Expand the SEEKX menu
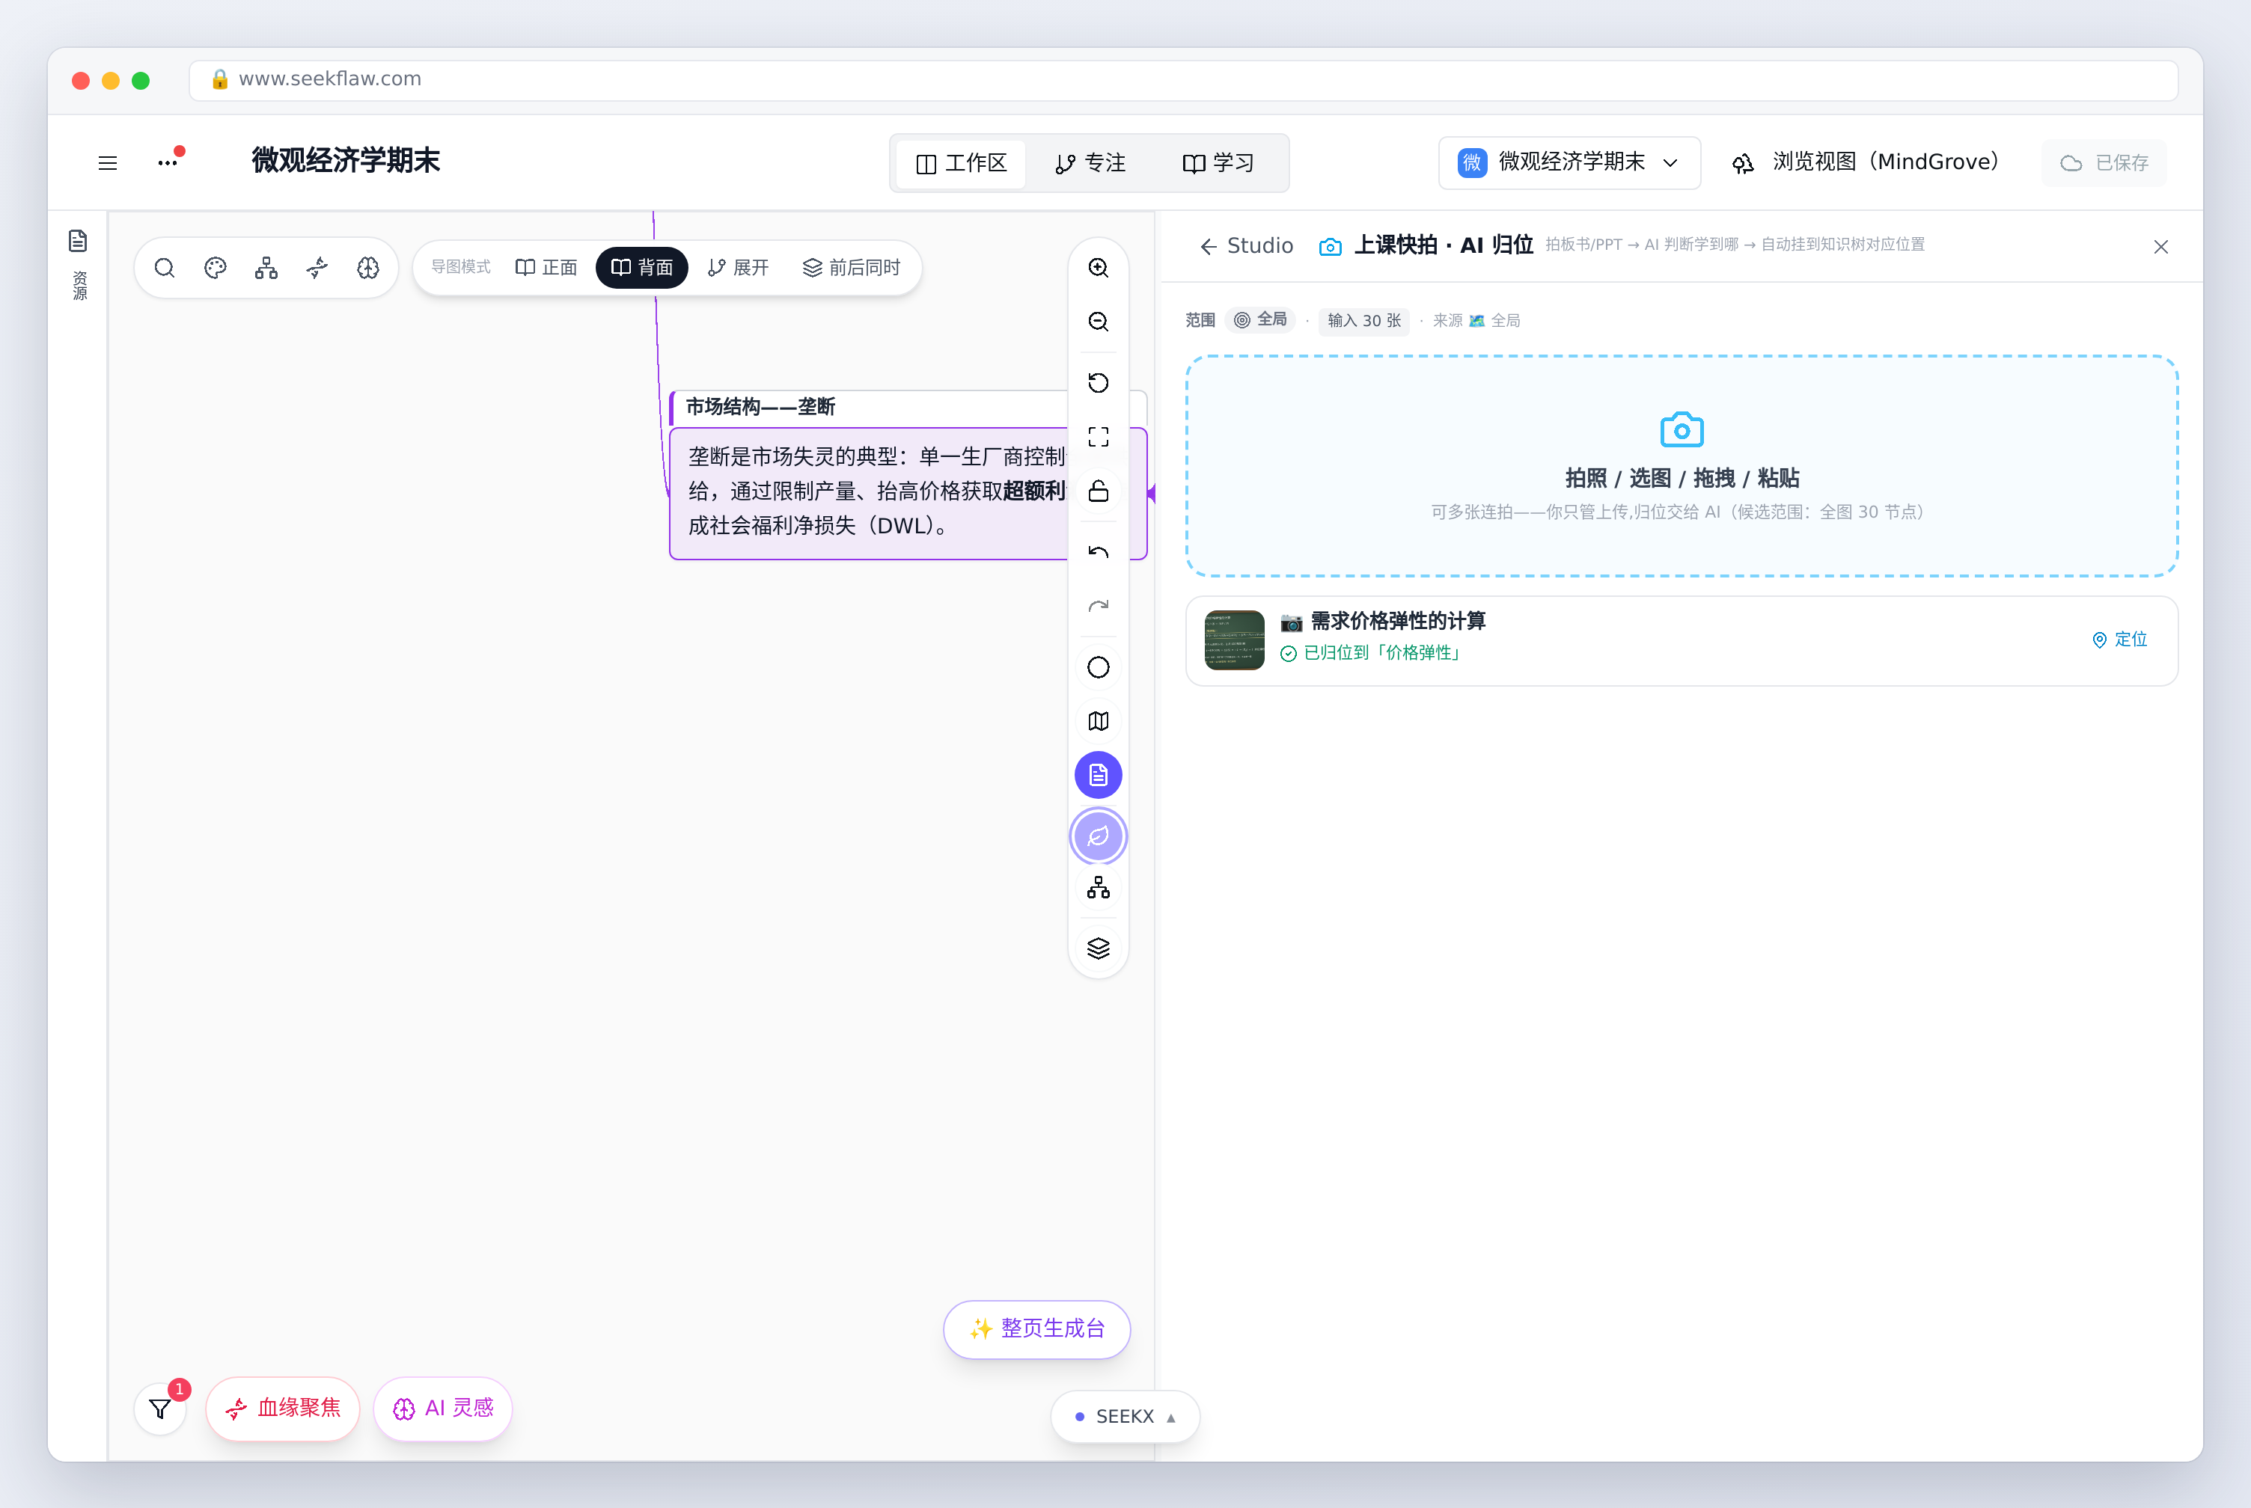This screenshot has height=1508, width=2251. pyautogui.click(x=1125, y=1417)
